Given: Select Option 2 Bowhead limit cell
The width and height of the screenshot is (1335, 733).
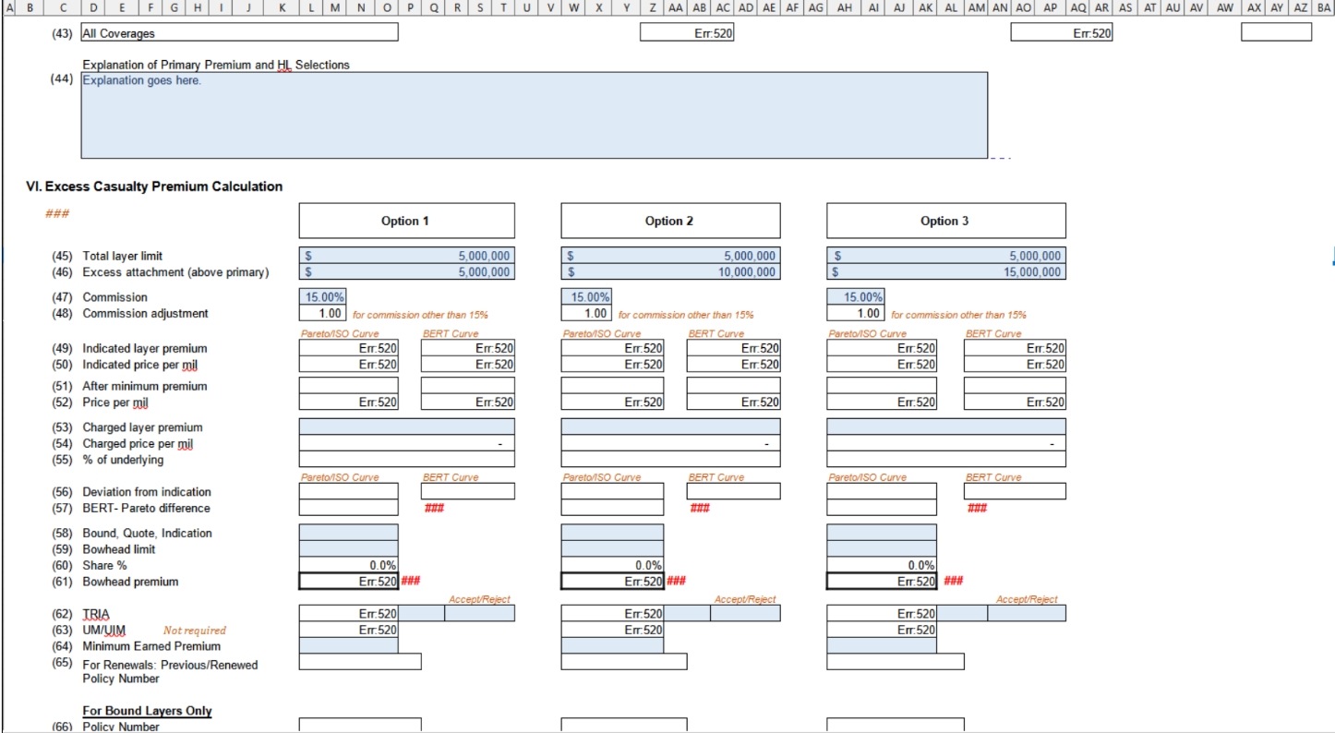Looking at the screenshot, I should pyautogui.click(x=612, y=549).
